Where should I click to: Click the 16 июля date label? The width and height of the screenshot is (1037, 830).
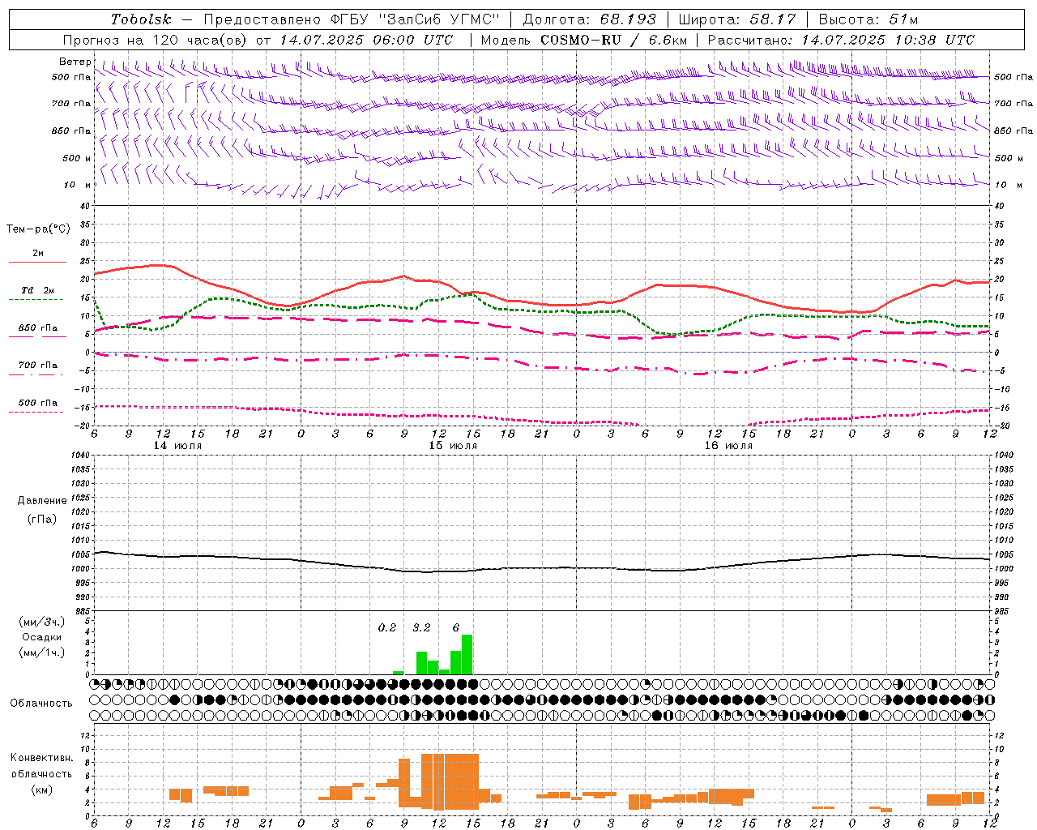coord(728,446)
